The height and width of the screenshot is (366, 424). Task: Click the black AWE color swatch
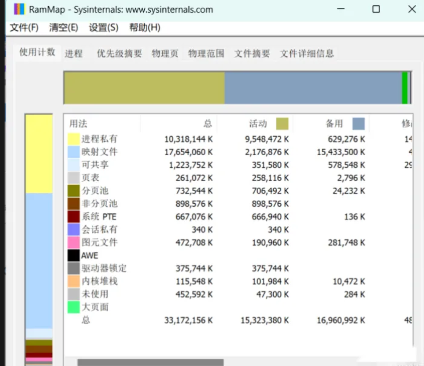[x=73, y=256]
